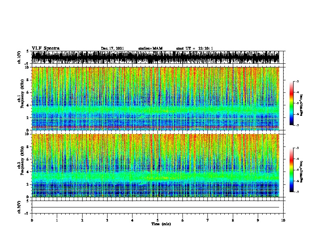Click the ch.1 frequency tick "8" kHz

28,80
